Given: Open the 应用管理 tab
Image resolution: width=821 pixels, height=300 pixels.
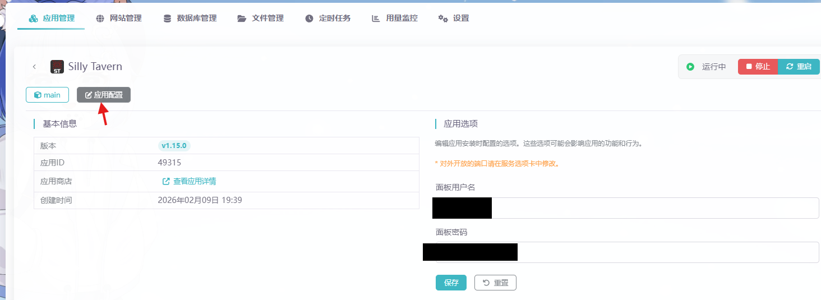Looking at the screenshot, I should click(x=52, y=19).
